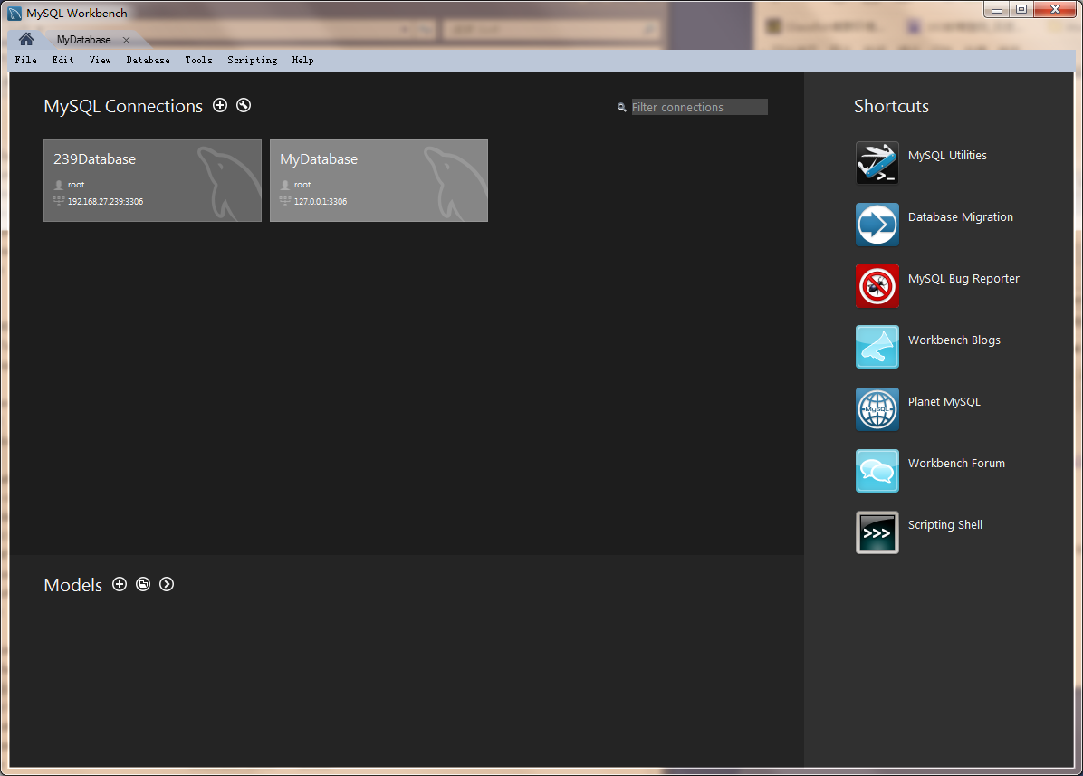Viewport: 1083px width, 776px height.
Task: Maximize the MySQL Workbench window
Action: coord(1021,10)
